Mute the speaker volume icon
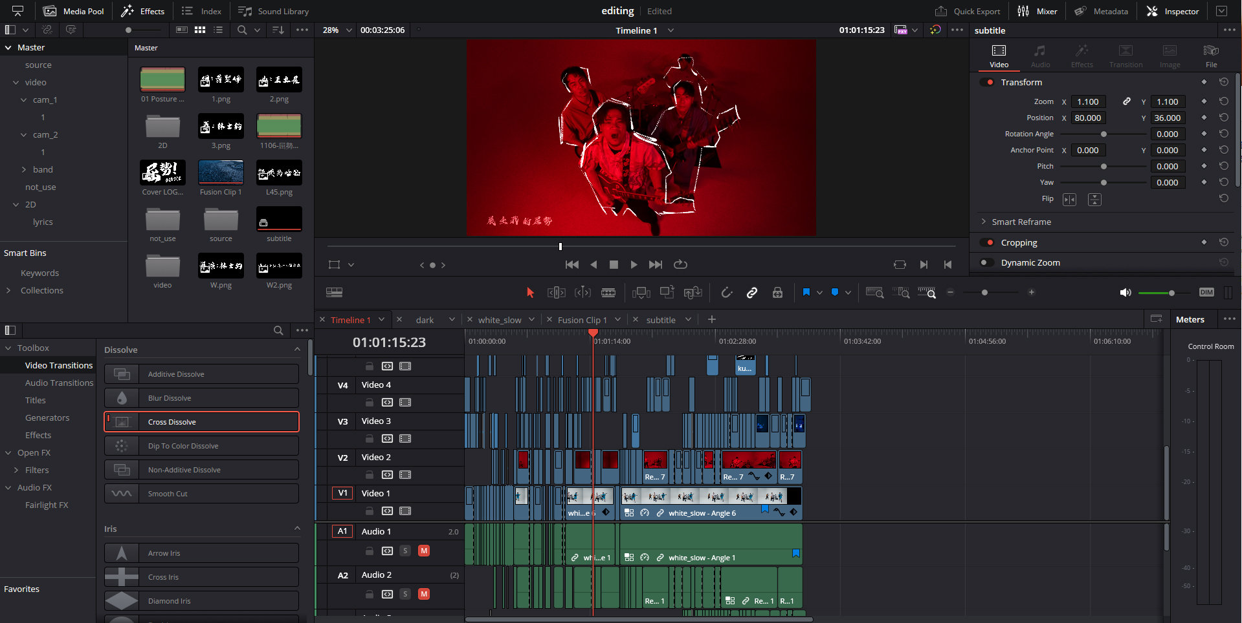 coord(1126,293)
